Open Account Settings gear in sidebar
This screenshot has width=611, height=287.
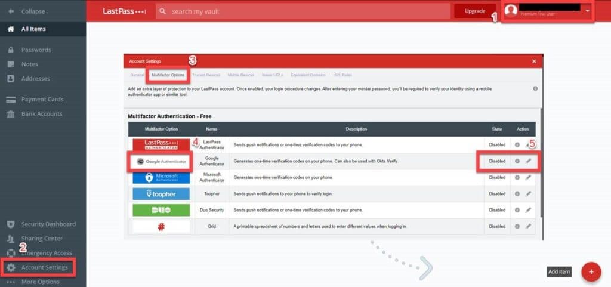[x=11, y=267]
